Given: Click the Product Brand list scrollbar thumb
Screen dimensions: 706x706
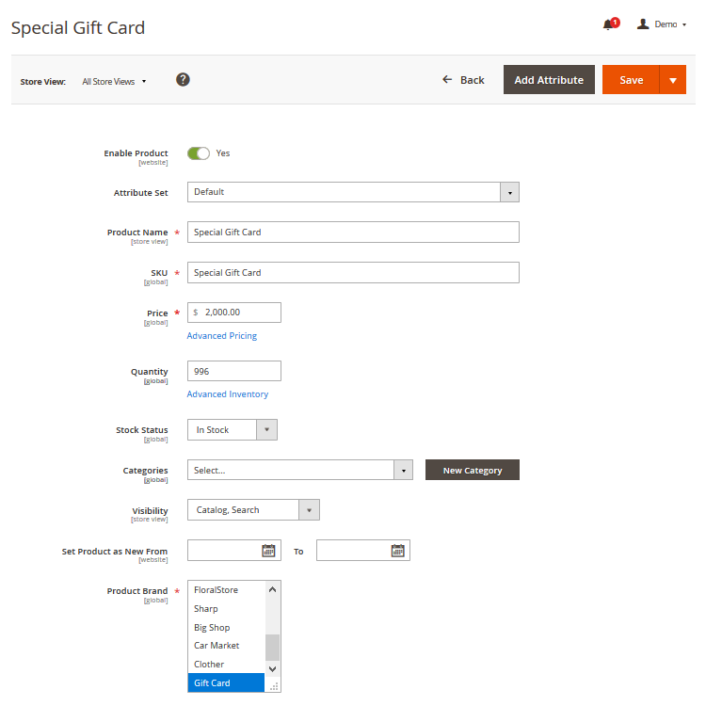Looking at the screenshot, I should [x=272, y=647].
